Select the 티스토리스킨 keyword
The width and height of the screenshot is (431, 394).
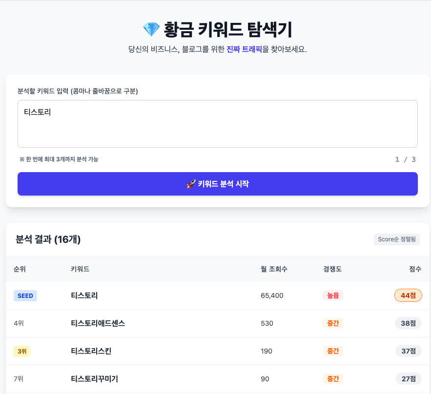pos(91,351)
